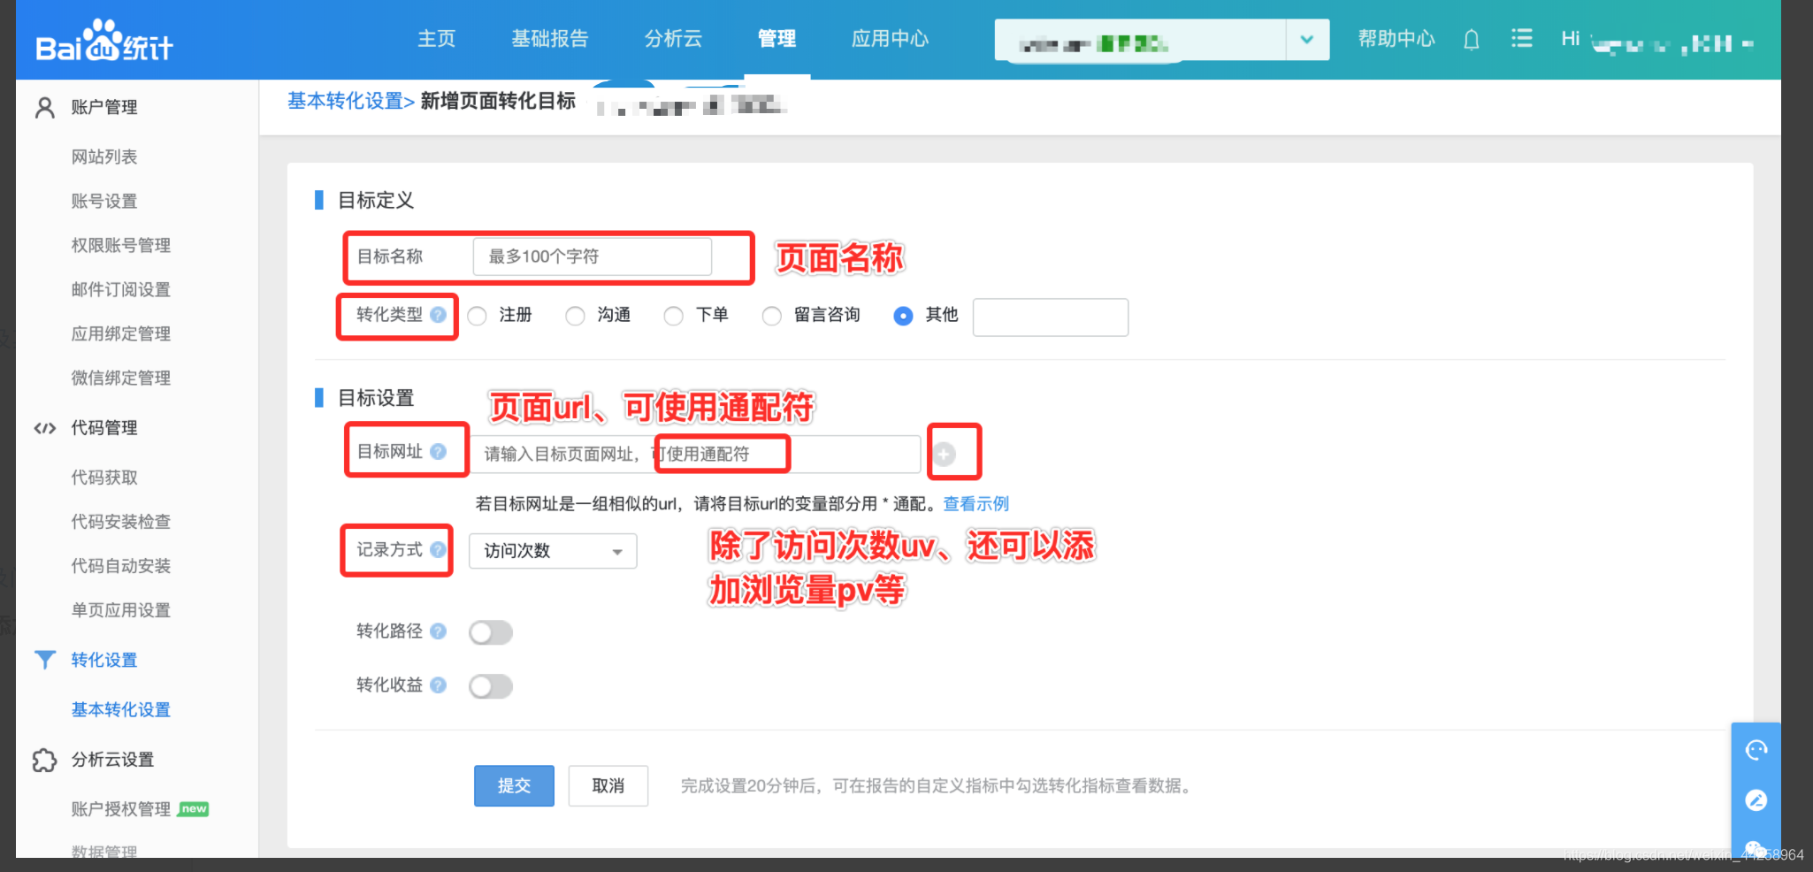Click the Hi username account area
The height and width of the screenshot is (872, 1813).
pyautogui.click(x=1657, y=41)
